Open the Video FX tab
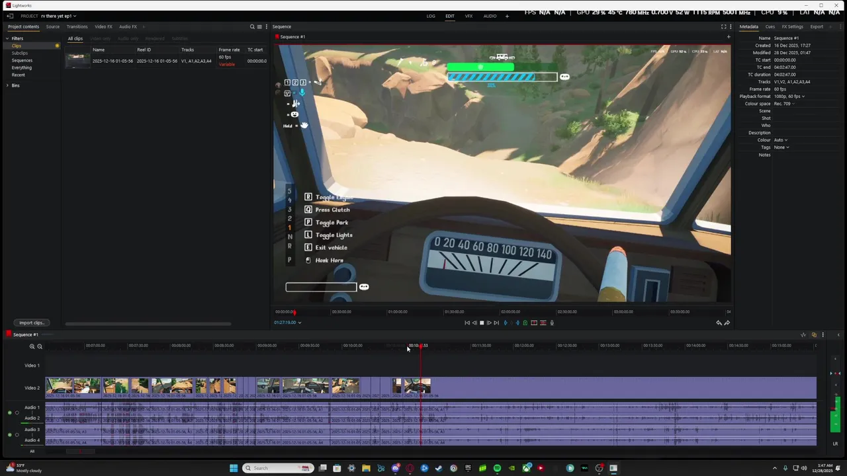The height and width of the screenshot is (476, 847). [103, 26]
